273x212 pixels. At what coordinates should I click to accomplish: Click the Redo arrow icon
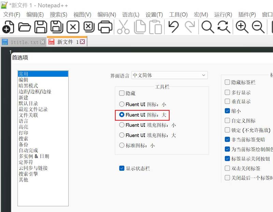(x=190, y=27)
